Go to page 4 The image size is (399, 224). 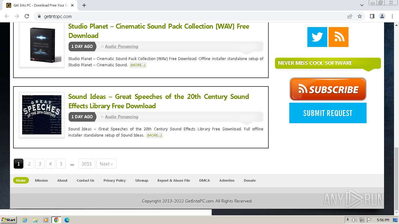click(x=50, y=164)
